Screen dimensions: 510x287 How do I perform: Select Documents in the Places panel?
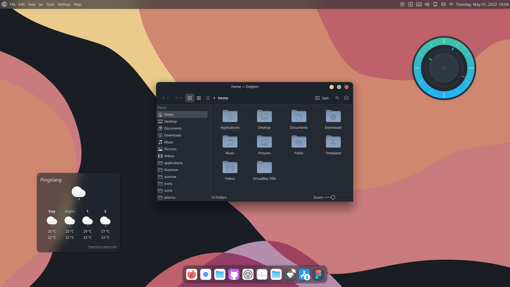(182, 128)
